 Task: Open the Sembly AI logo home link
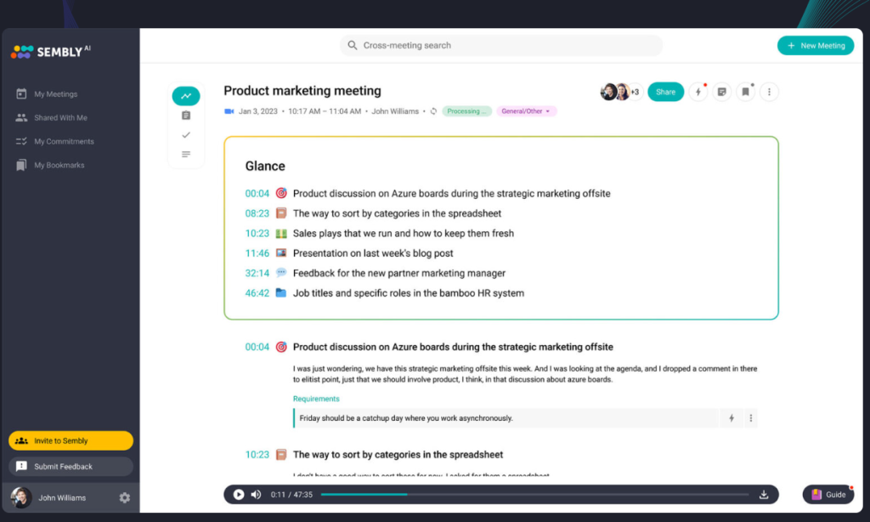(x=50, y=52)
